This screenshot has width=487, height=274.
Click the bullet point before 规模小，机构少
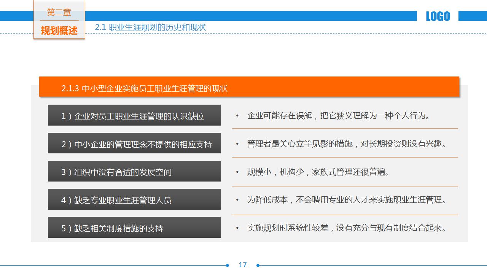point(238,171)
